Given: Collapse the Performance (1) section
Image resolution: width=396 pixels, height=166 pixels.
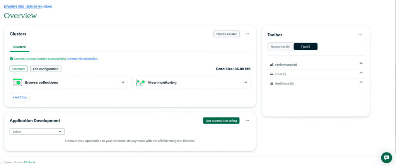Looking at the screenshot, I should point(361,63).
